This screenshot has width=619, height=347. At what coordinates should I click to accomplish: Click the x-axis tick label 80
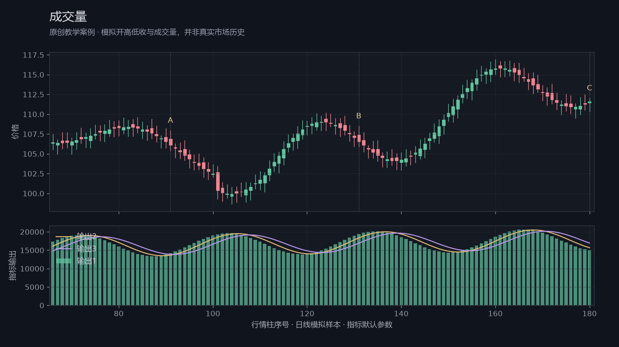click(x=119, y=313)
